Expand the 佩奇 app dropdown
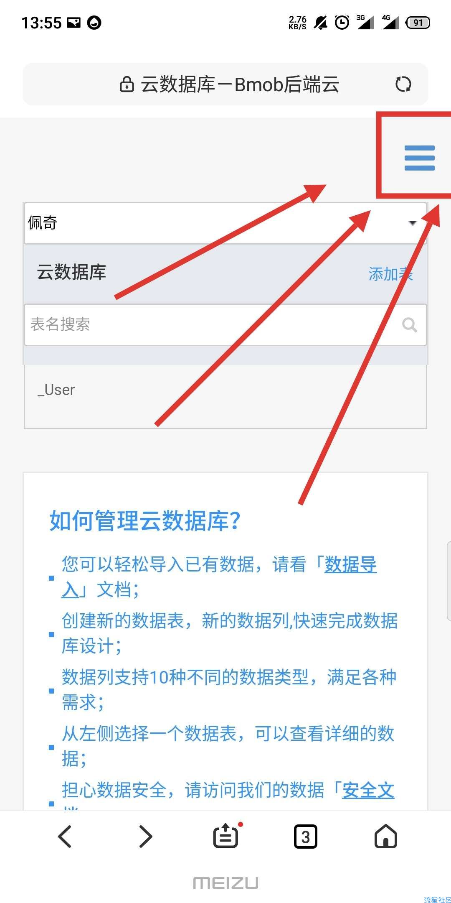This screenshot has width=451, height=903. 225,223
